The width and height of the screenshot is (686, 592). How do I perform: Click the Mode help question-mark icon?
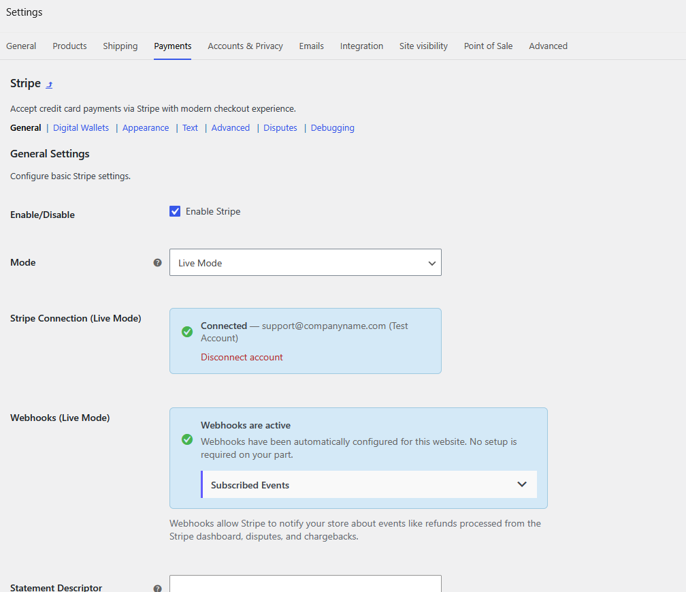tap(157, 263)
